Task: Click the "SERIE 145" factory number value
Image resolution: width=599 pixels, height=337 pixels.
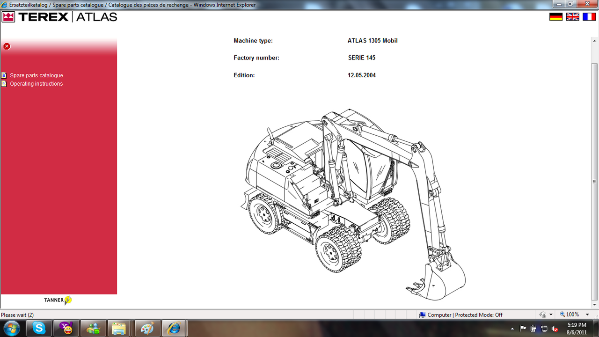Action: (x=362, y=58)
